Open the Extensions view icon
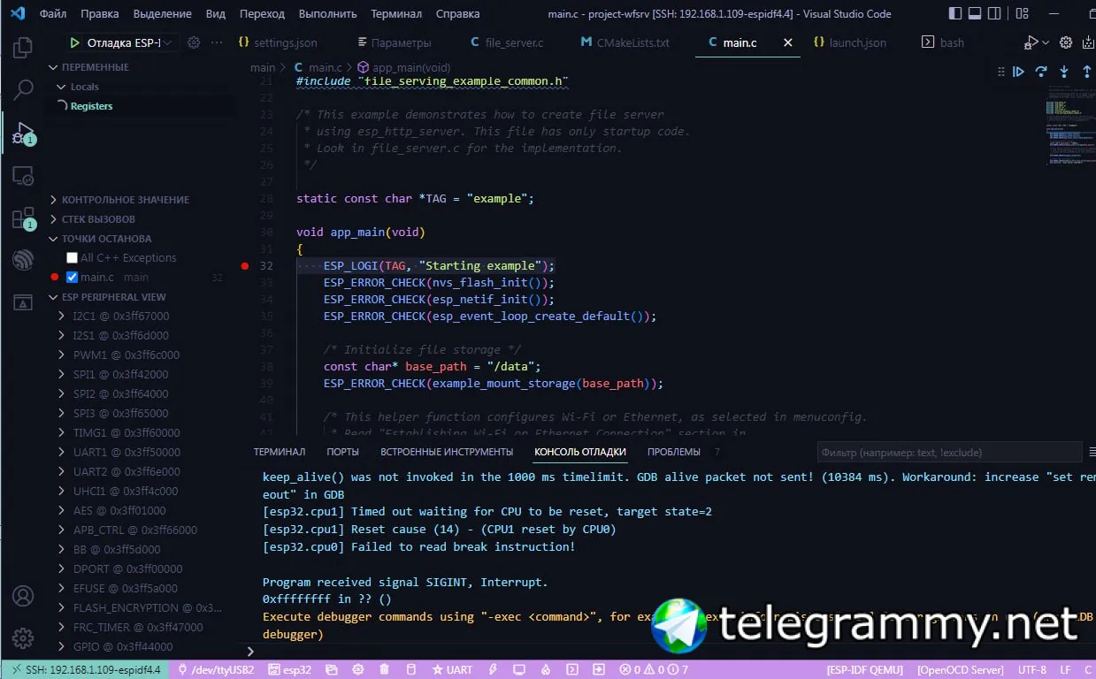This screenshot has height=679, width=1096. click(x=23, y=218)
